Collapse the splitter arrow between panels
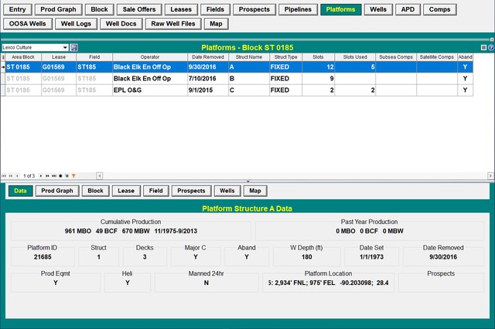Image resolution: width=495 pixels, height=329 pixels. (247, 181)
